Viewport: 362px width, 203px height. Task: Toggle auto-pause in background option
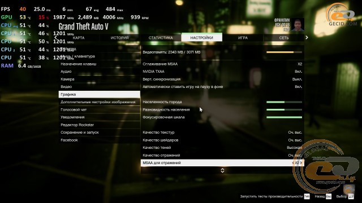tap(222, 87)
